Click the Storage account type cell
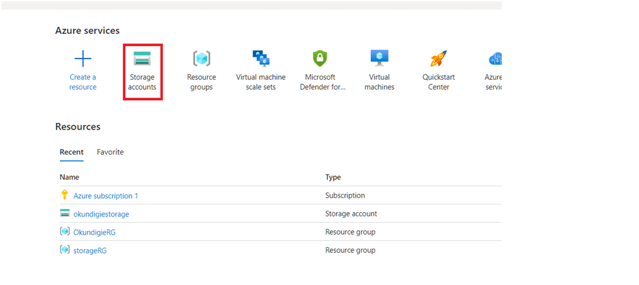This screenshot has width=639, height=285. tap(351, 213)
